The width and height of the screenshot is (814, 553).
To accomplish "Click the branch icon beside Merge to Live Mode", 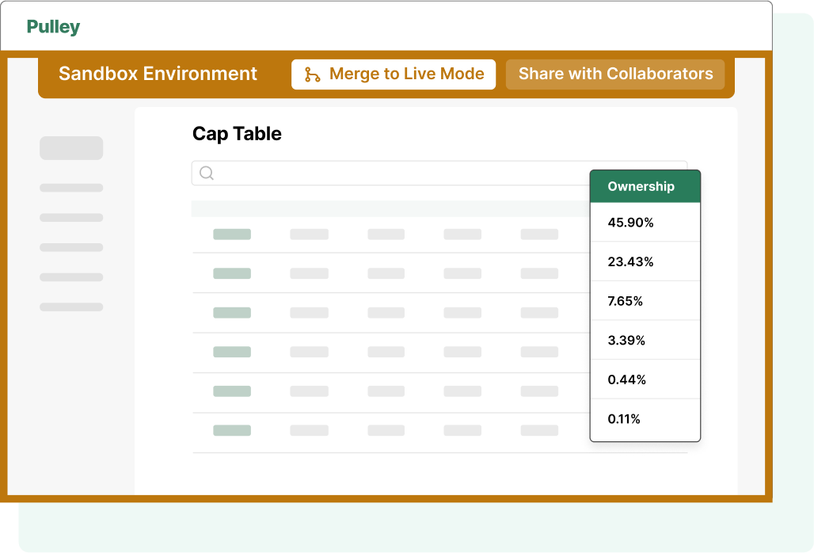I will 313,74.
